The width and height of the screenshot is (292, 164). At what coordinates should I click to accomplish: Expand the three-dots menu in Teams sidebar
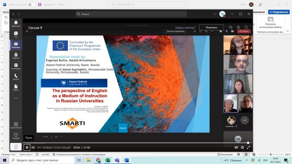(x=16, y=98)
